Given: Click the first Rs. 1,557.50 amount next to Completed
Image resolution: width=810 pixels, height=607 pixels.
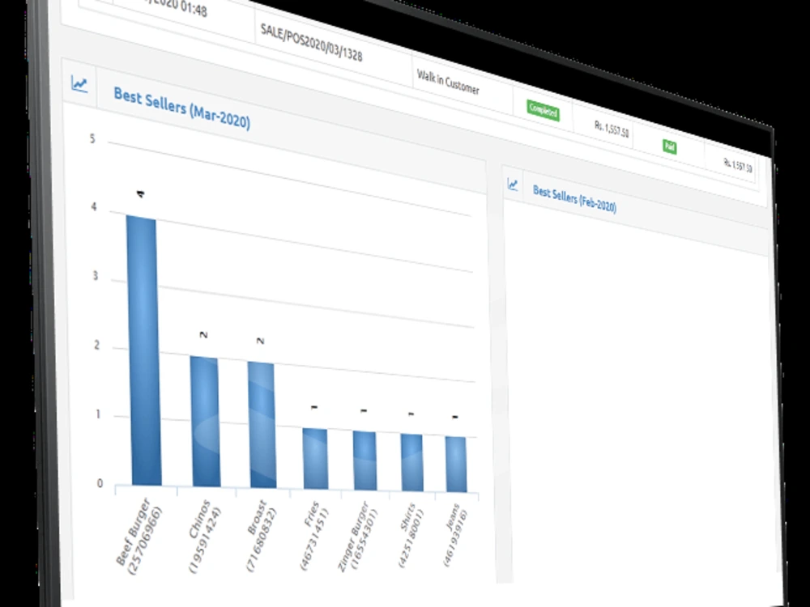Looking at the screenshot, I should pyautogui.click(x=612, y=129).
